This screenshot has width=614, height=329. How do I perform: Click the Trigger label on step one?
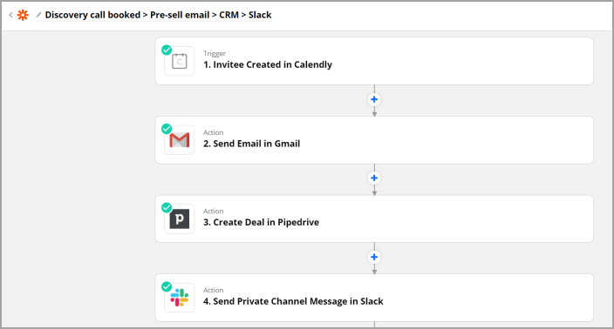click(x=215, y=54)
